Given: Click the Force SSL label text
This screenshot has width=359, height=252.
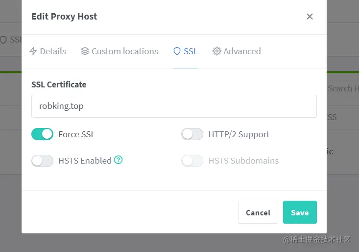Looking at the screenshot, I should (77, 134).
